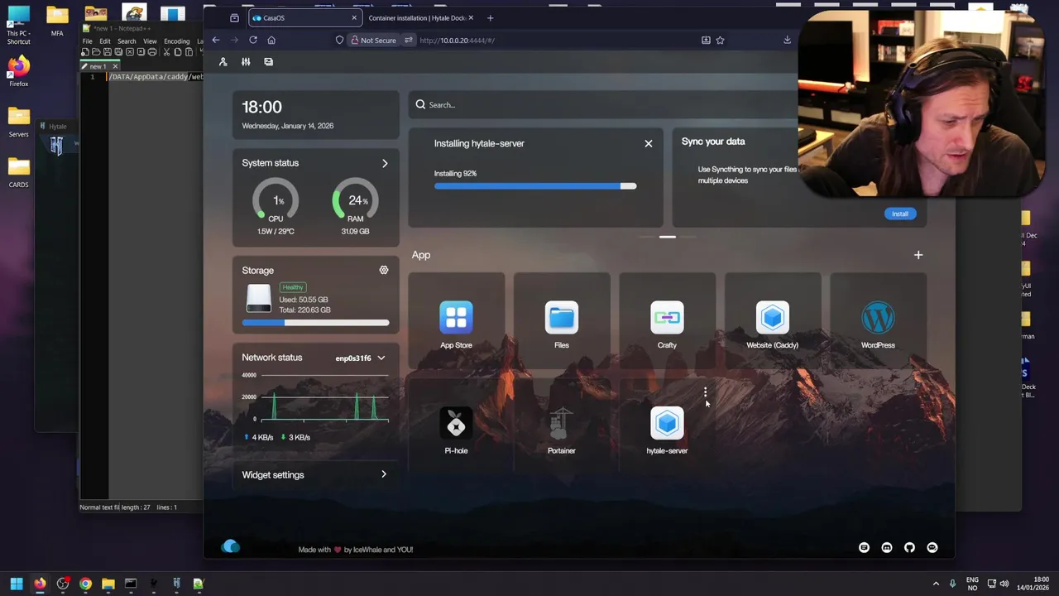Show hidden system tray icons
The image size is (1059, 596).
tap(936, 584)
